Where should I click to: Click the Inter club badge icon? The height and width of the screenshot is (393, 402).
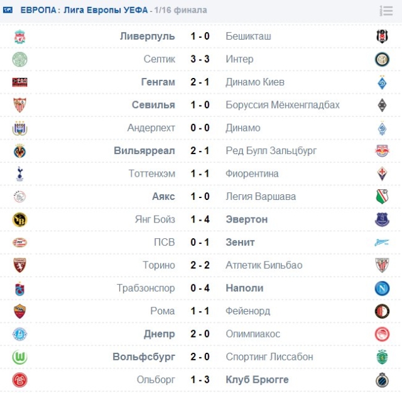[382, 59]
